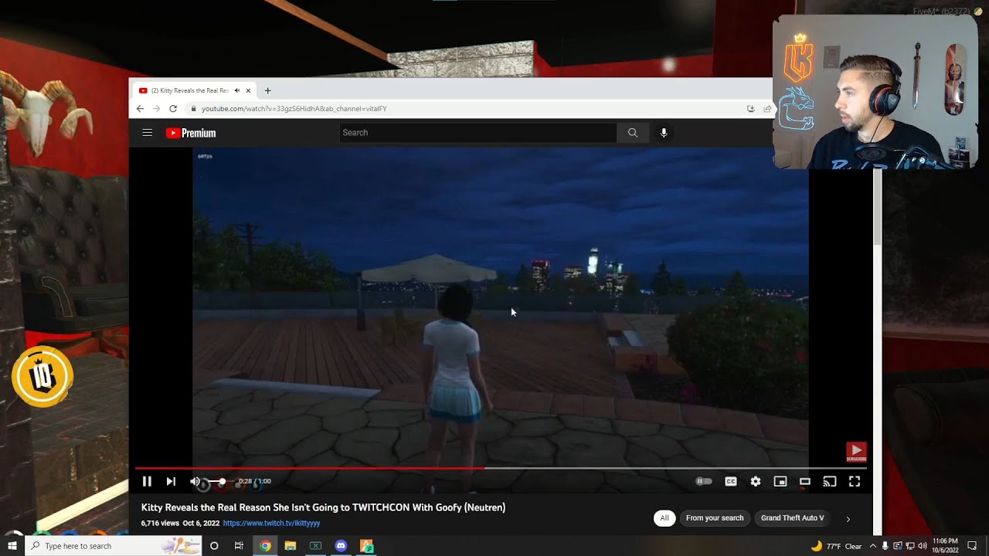This screenshot has width=989, height=556.
Task: Mute the video with the speaker icon
Action: coord(195,481)
